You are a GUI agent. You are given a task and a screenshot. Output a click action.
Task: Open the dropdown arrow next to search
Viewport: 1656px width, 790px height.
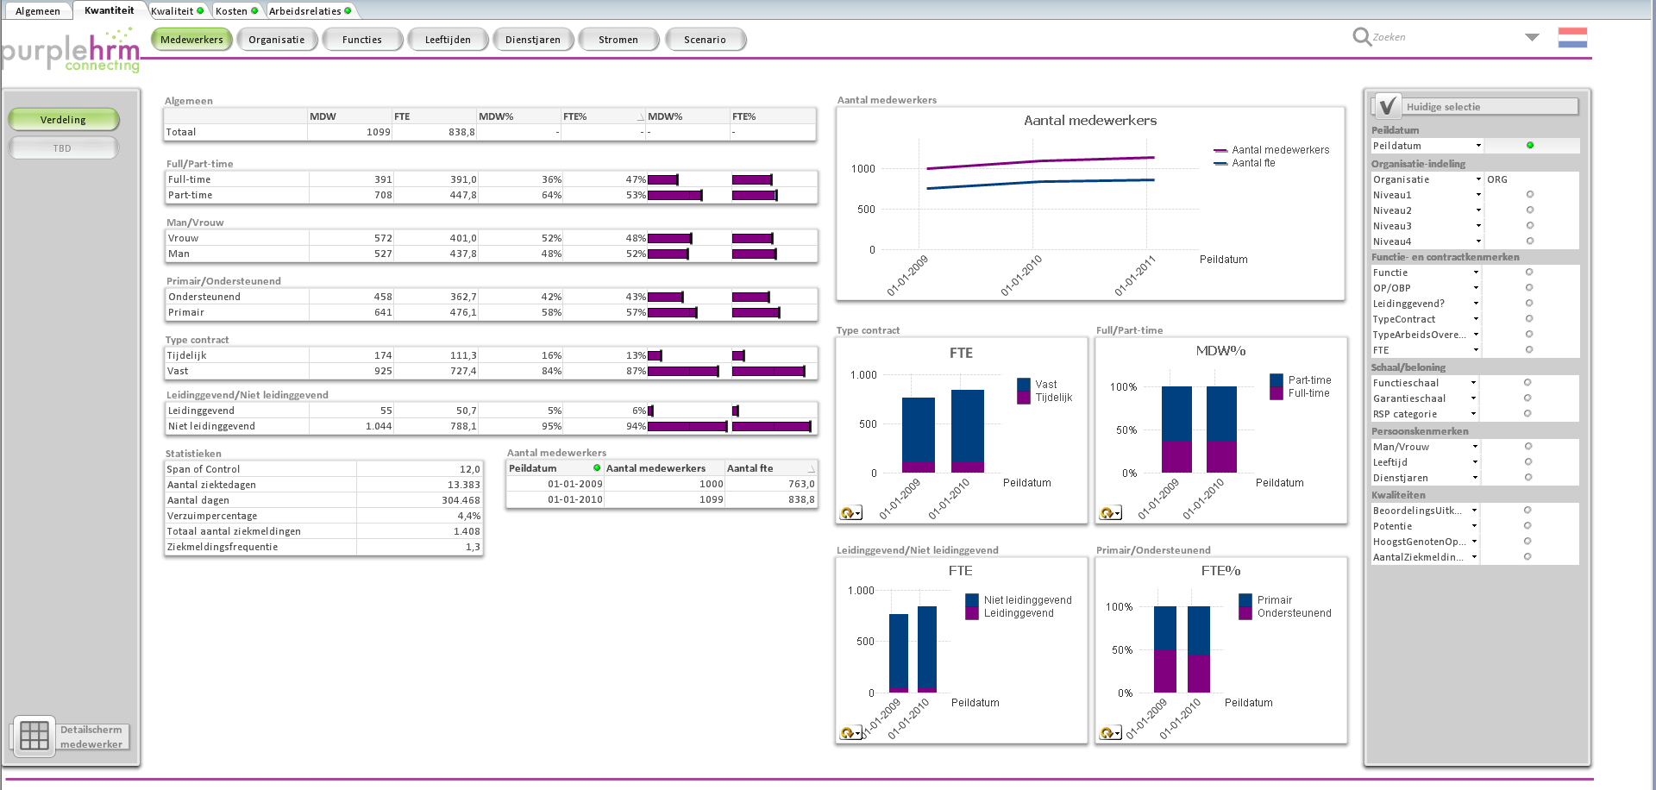[x=1532, y=37]
